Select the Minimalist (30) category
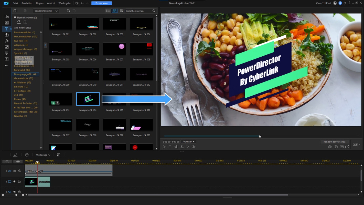The image size is (364, 205). [x=22, y=70]
